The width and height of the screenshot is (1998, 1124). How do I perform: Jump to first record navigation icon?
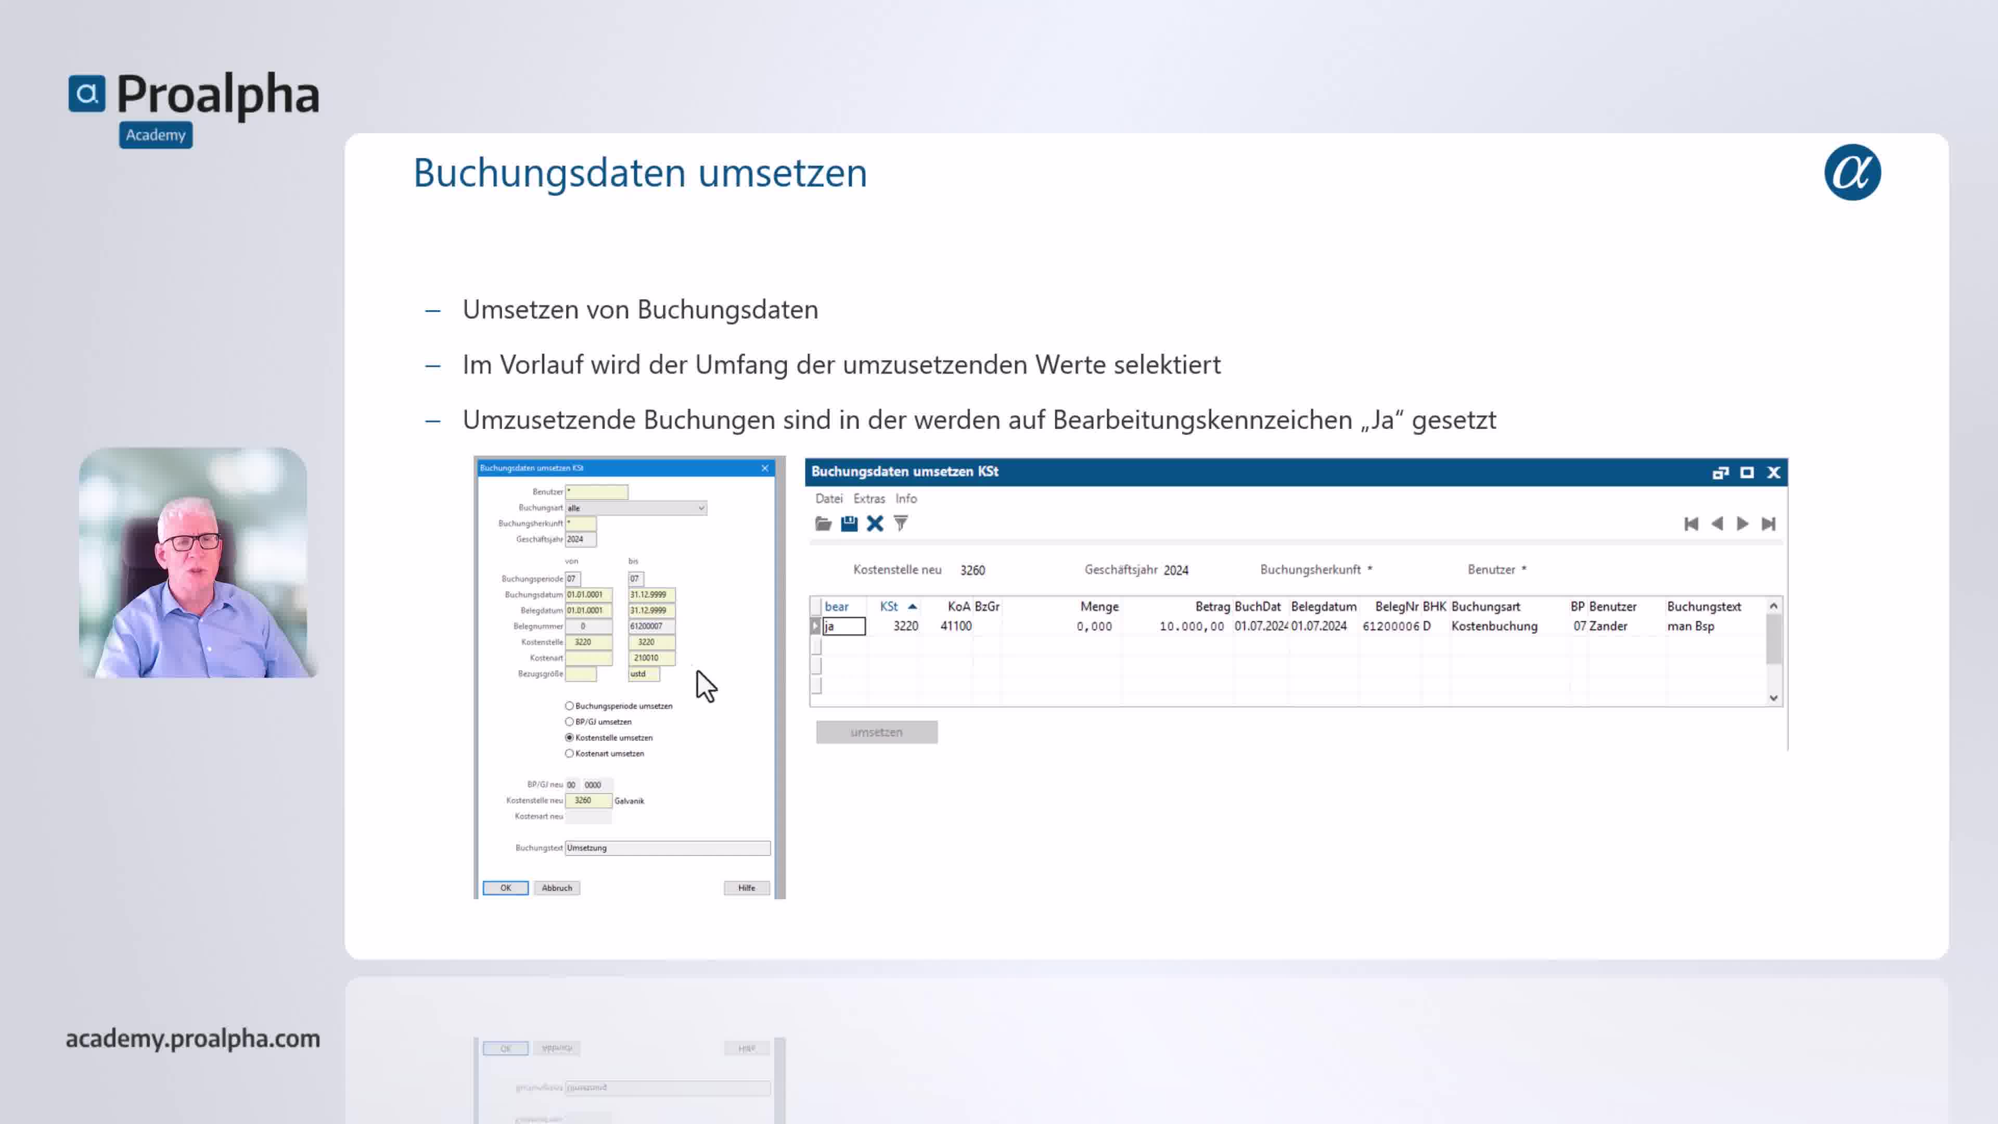1691,525
